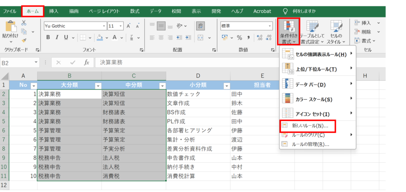Screen dimensions: 406x192
Task: Click the insert function fx icon
Action: click(x=86, y=62)
